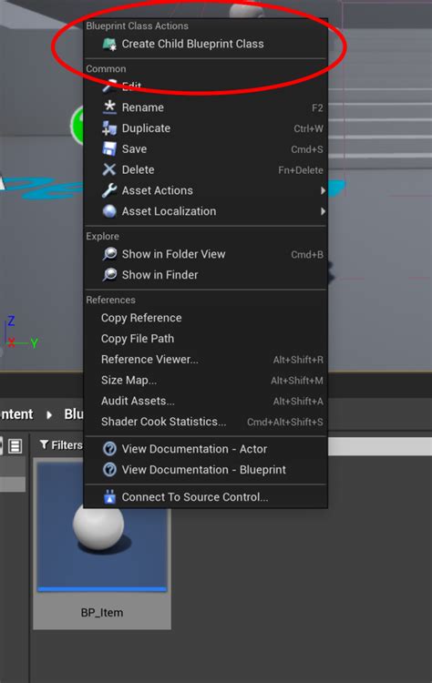
Task: Click the help icon beside Documentation - Actor
Action: coord(109,449)
